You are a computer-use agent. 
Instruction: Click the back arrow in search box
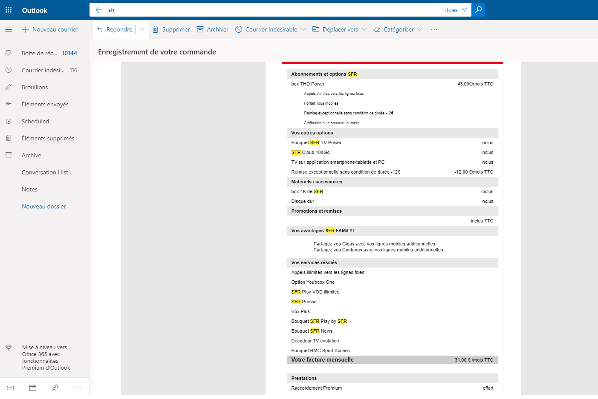click(99, 10)
